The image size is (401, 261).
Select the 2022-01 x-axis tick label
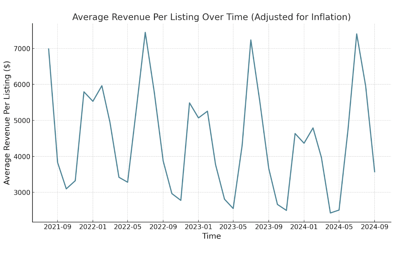point(93,227)
